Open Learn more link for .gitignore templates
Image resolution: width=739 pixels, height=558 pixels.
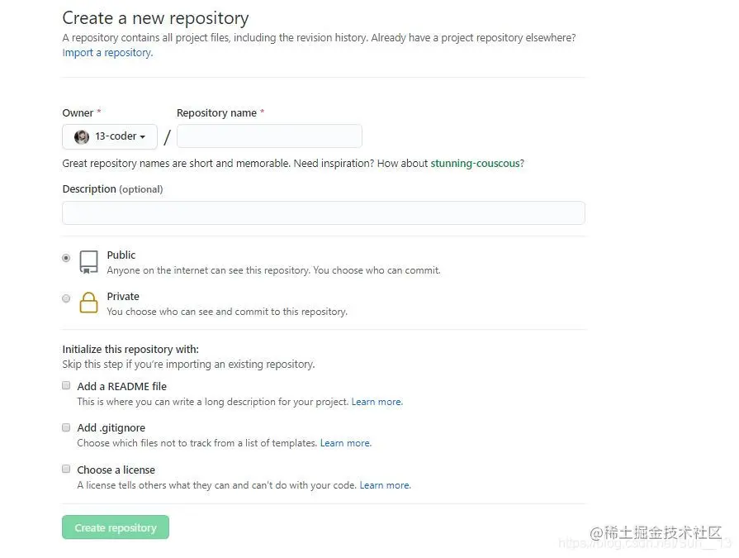pos(345,443)
